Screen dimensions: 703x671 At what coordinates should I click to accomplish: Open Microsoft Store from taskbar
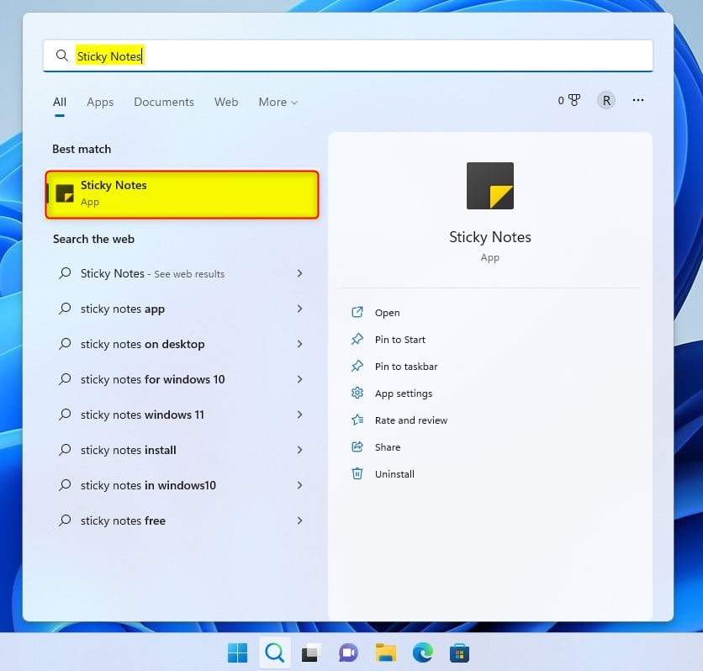pos(459,653)
